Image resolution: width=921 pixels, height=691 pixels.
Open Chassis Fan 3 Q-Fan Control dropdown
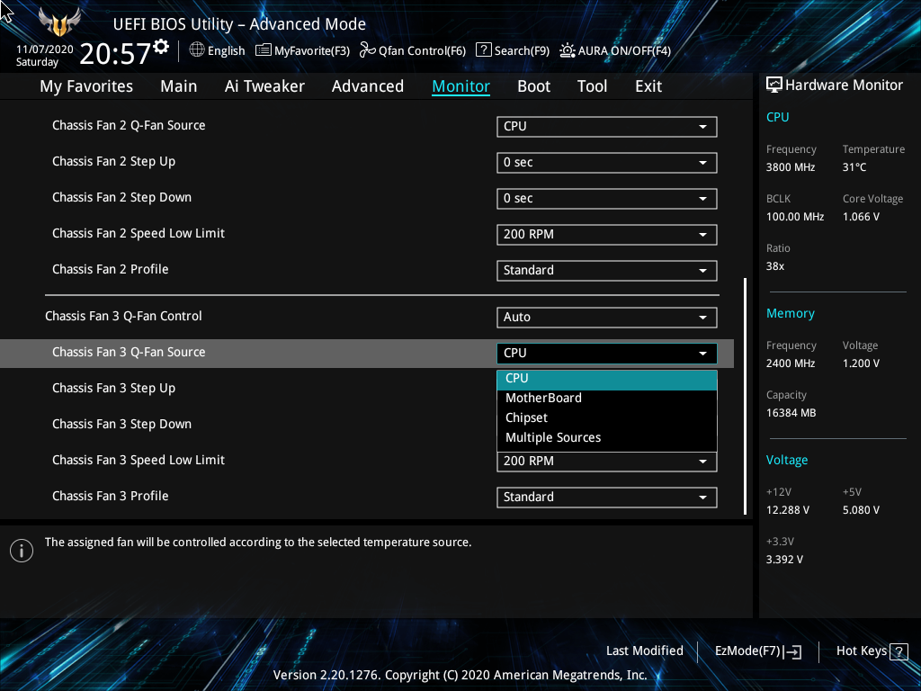point(607,318)
